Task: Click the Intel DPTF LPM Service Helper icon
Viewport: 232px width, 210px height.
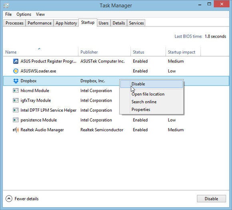Action: click(16, 110)
